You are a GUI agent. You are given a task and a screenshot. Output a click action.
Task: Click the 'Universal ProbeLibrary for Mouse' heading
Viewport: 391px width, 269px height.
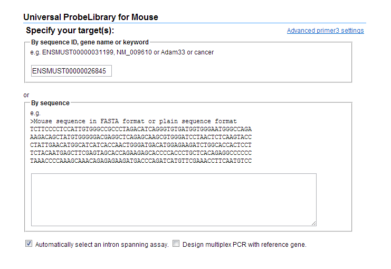click(x=91, y=17)
